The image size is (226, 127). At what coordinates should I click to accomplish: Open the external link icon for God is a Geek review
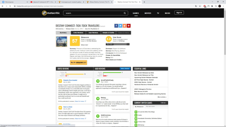point(85,119)
